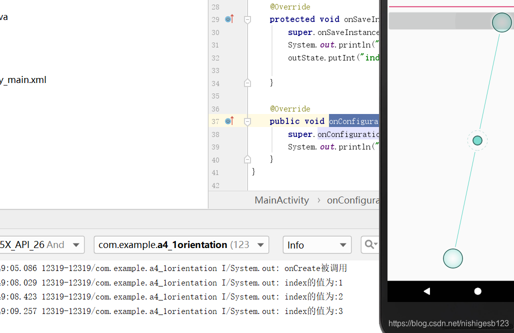Click @Override annotation on line 28
Viewport: 514px width, 333px height.
(290, 7)
